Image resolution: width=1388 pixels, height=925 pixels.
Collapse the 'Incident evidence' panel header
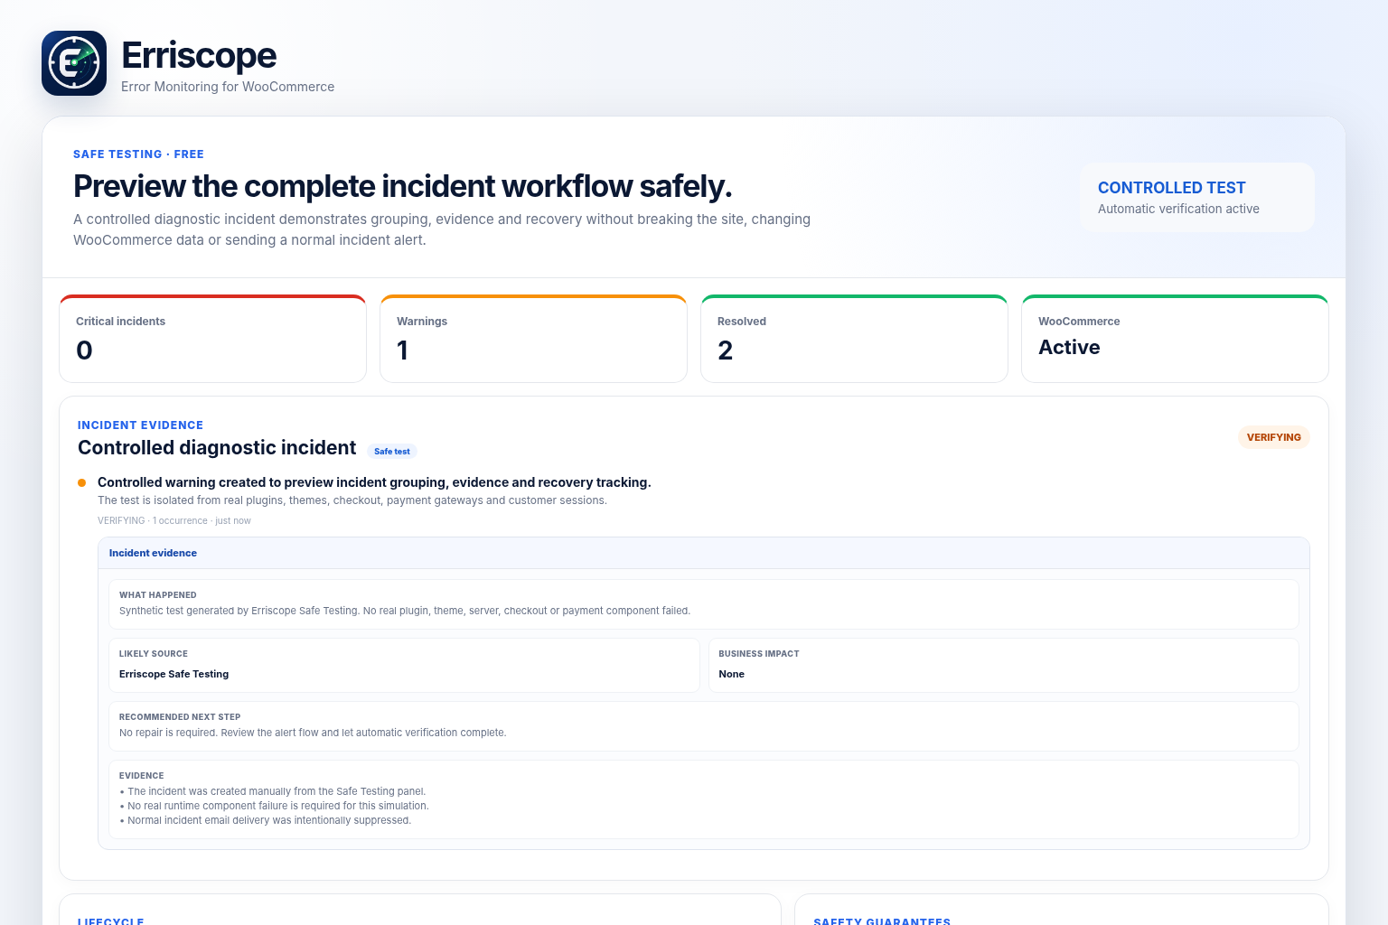click(703, 553)
